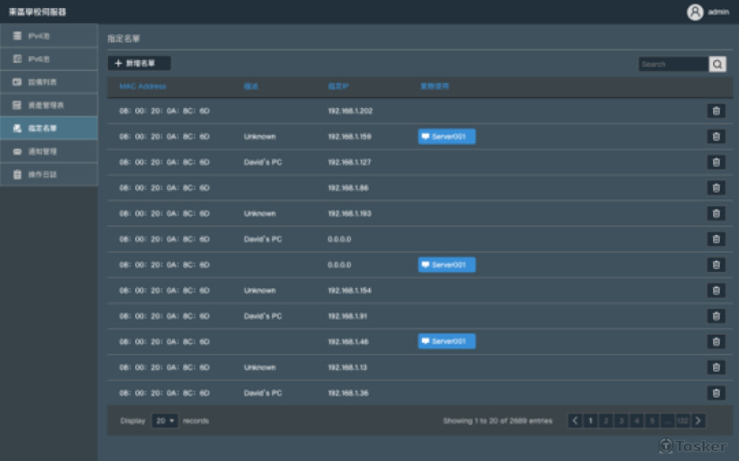Delete the entry with IP 192.168.1.202
739x461 pixels.
[x=715, y=111]
